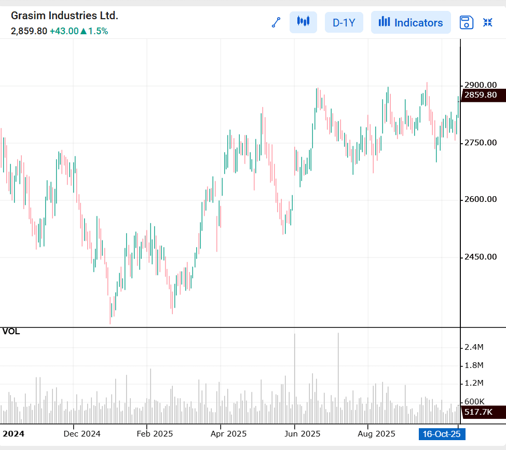This screenshot has height=450, width=506.
Task: Click the 2600.00 price axis label
Action: coord(480,199)
